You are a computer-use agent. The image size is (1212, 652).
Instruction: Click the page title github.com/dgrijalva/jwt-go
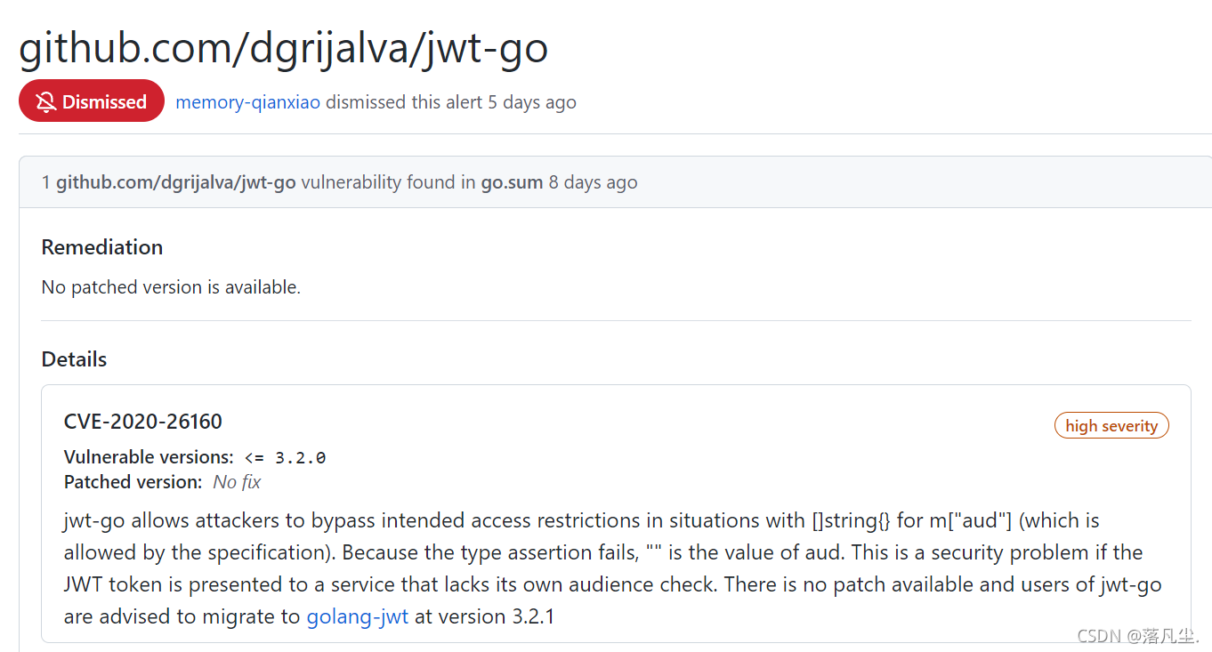click(284, 47)
